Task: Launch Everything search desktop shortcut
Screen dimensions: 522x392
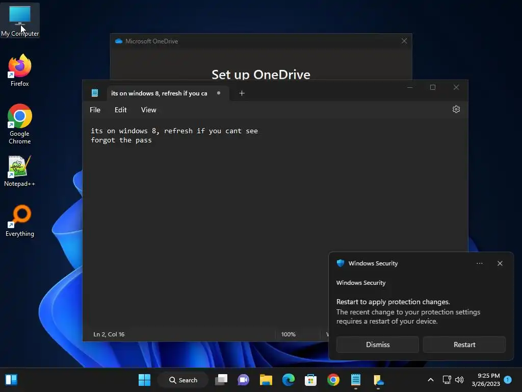Action: click(x=20, y=221)
